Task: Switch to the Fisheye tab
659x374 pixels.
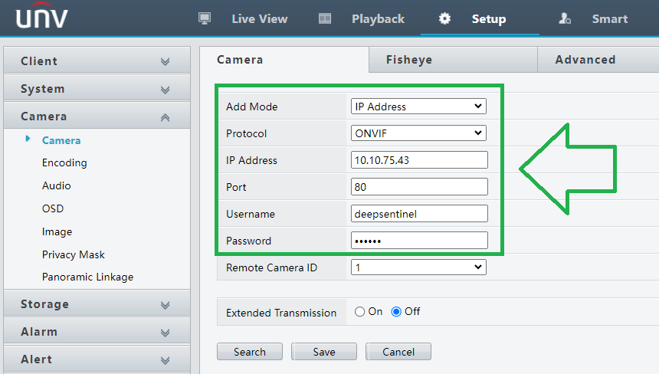Action: (408, 60)
